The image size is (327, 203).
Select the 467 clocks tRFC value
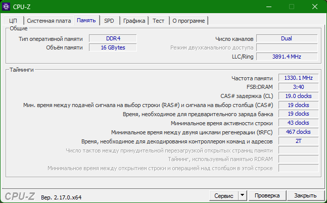coord(298,132)
